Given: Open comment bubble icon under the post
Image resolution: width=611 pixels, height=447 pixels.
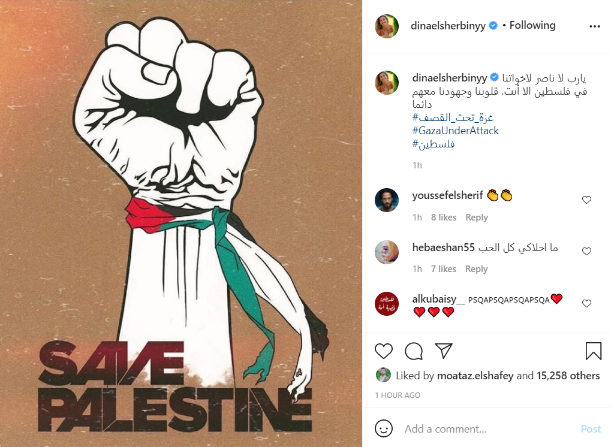Looking at the screenshot, I should point(414,351).
